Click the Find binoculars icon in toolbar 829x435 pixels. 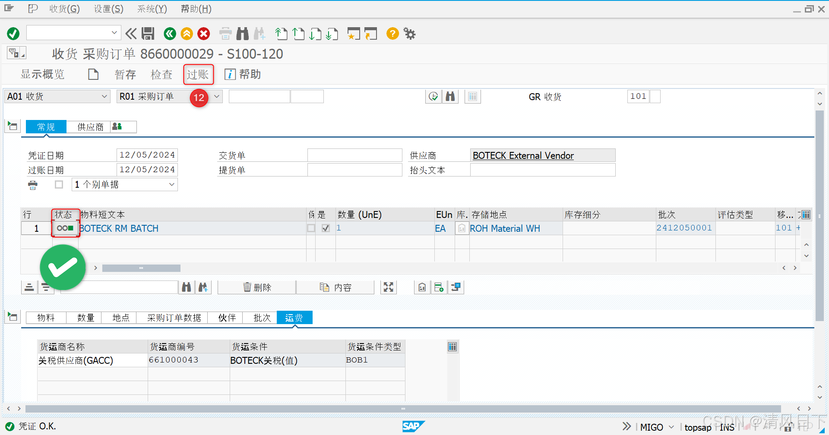pos(243,34)
